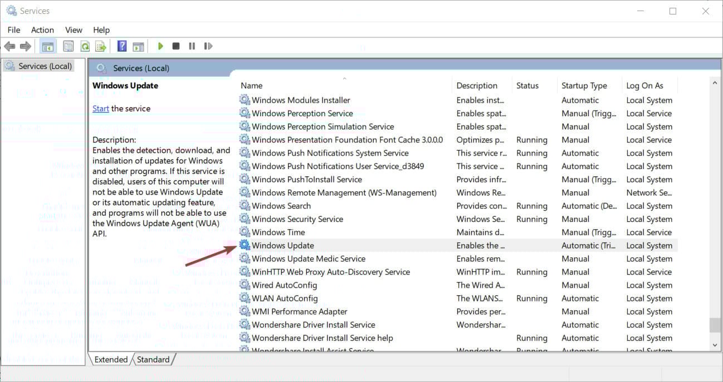This screenshot has width=723, height=382.
Task: Sort services by the Startup Type column
Action: (x=584, y=86)
